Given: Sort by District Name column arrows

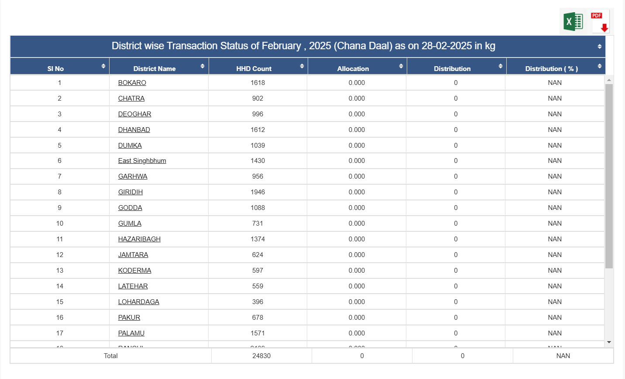Looking at the screenshot, I should tap(203, 66).
